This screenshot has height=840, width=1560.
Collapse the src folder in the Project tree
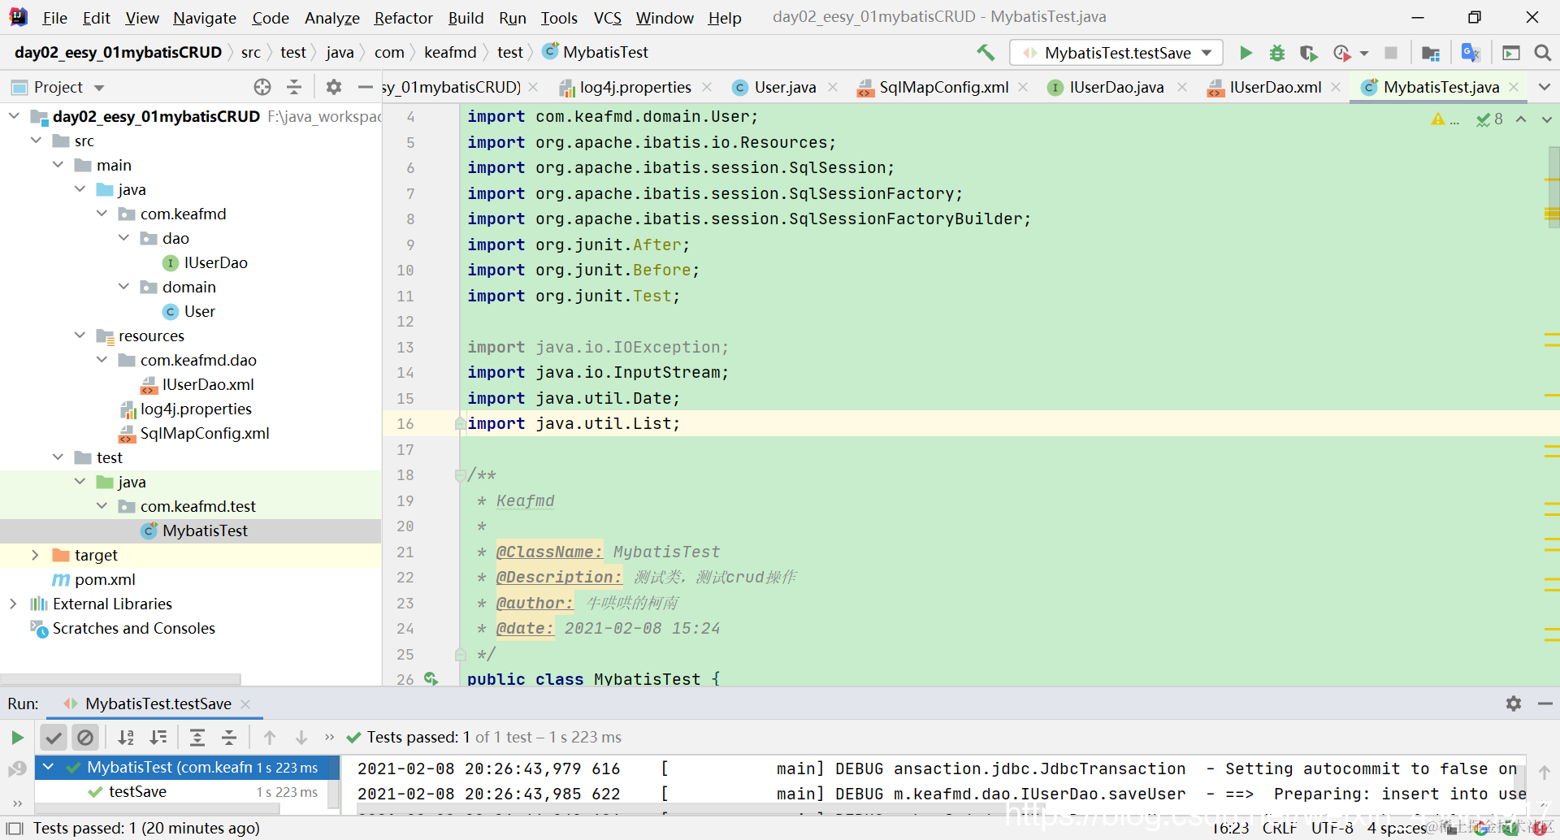tap(36, 141)
